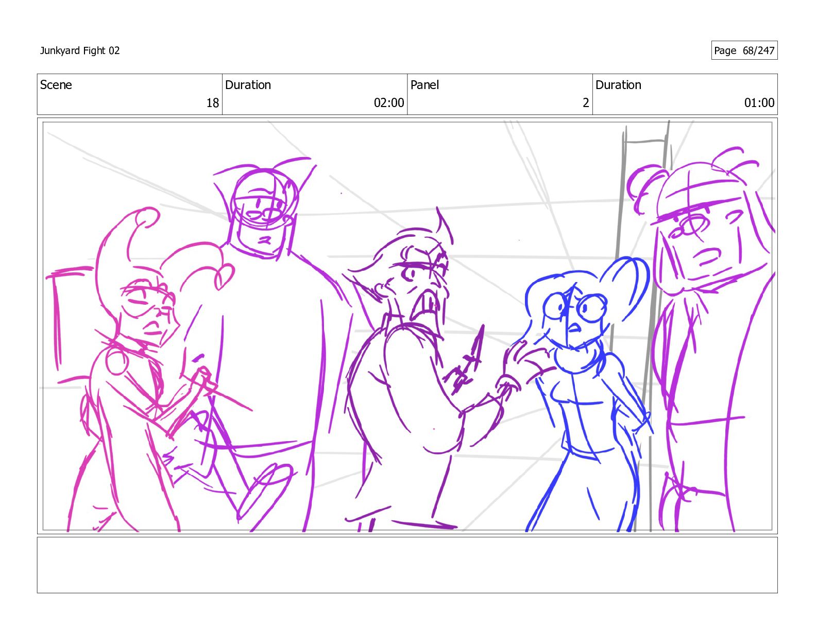Click the 'Junkyard Fight 02' title text
The image size is (816, 630).
coord(80,50)
